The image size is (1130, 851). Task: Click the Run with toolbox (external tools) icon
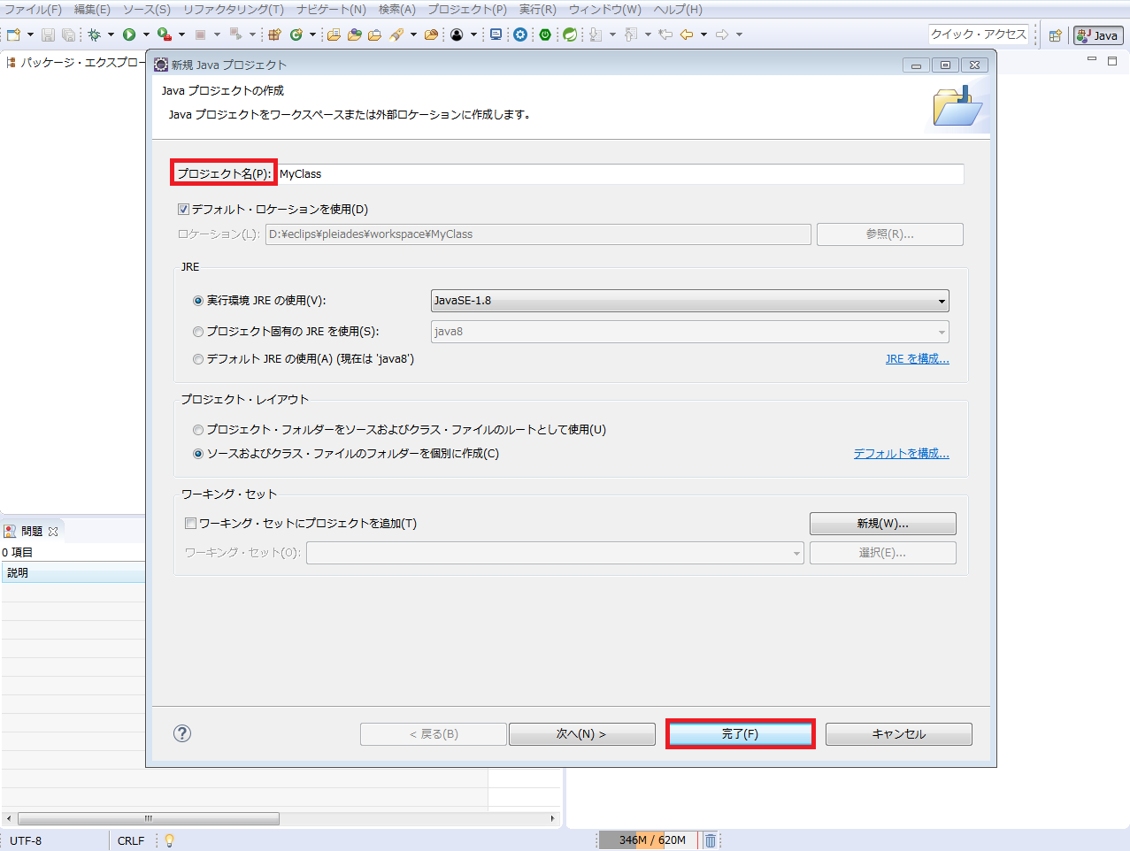pos(164,34)
